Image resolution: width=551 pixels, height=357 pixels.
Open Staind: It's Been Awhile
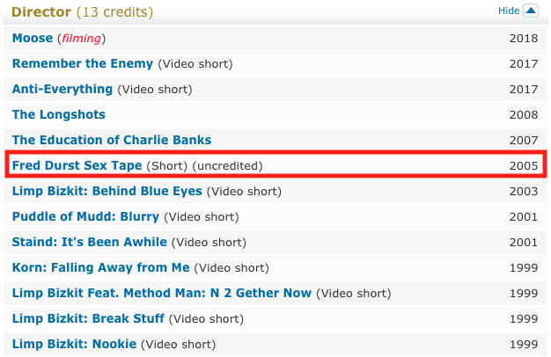pyautogui.click(x=89, y=242)
